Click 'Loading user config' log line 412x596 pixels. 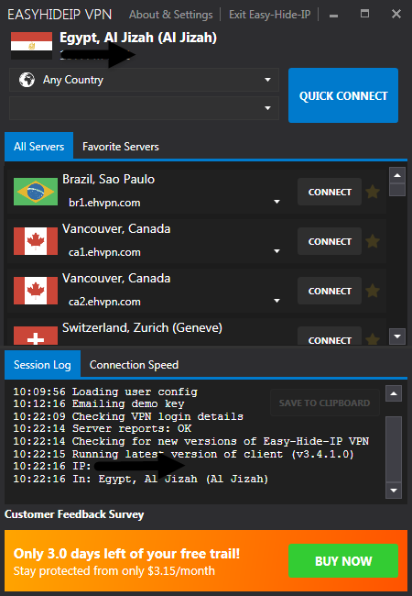(105, 392)
